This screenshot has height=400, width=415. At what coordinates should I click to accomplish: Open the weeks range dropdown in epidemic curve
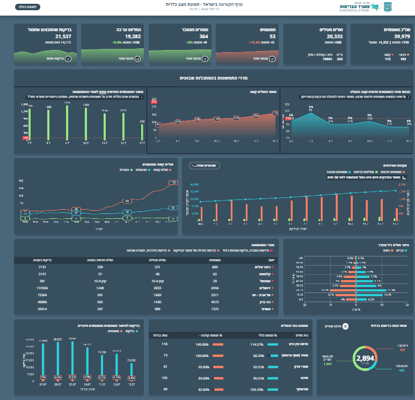click(205, 166)
